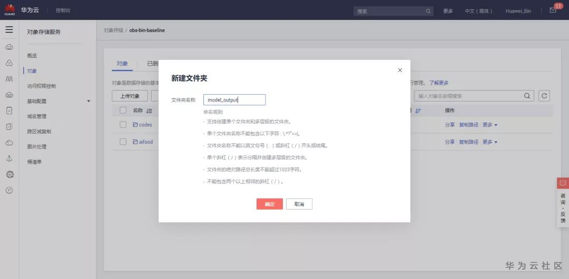Click 对象存储 breadcrumb link
This screenshot has width=569, height=279.
pyautogui.click(x=113, y=31)
